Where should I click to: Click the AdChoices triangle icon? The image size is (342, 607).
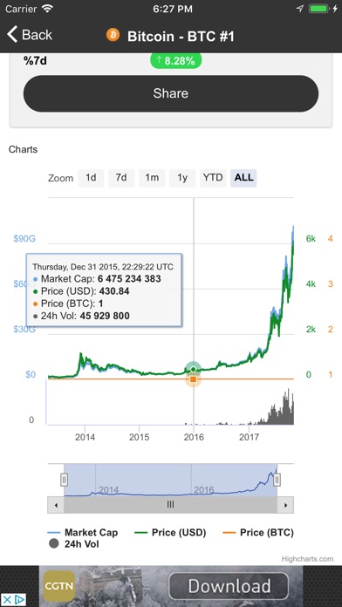tap(20, 600)
